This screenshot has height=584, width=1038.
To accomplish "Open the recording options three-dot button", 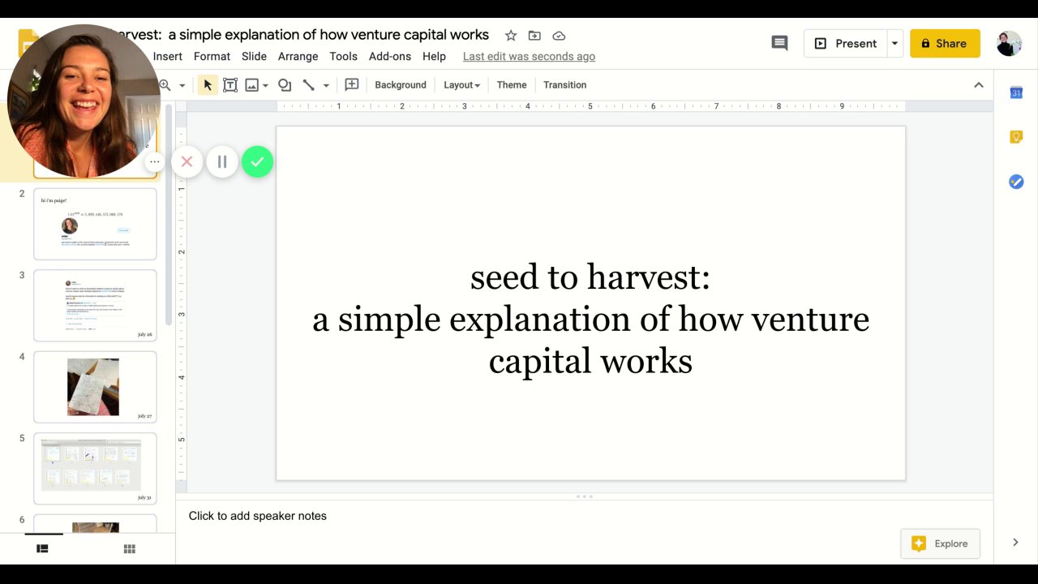I will coord(154,161).
